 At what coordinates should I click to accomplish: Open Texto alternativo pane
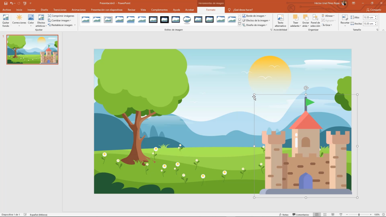click(280, 21)
